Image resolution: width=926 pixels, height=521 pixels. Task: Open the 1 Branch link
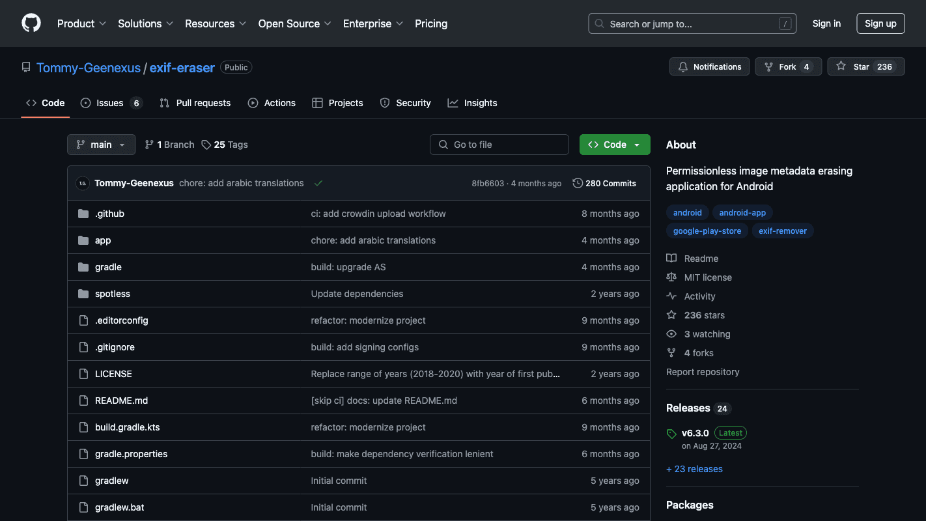169,145
